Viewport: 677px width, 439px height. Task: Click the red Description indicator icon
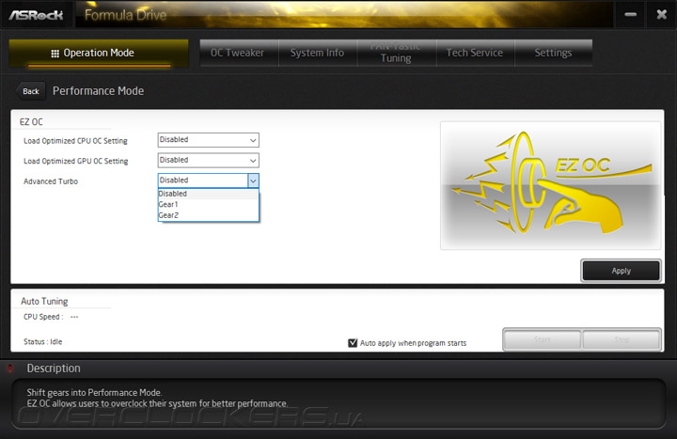click(10, 368)
